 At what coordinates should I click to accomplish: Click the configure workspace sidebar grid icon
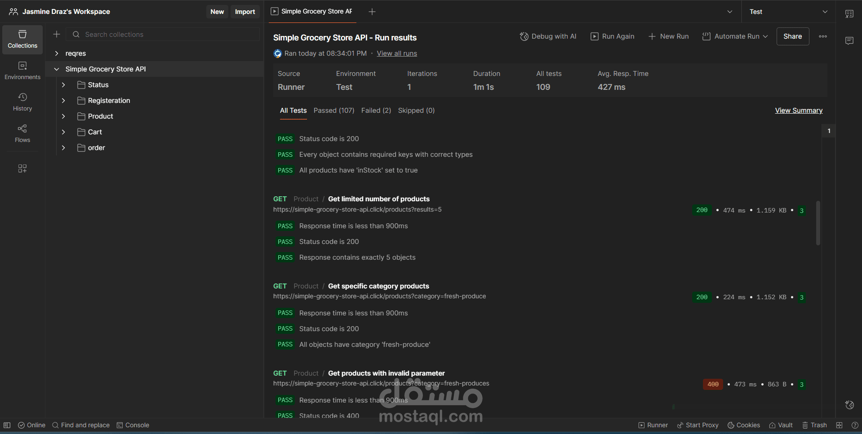[x=22, y=168]
